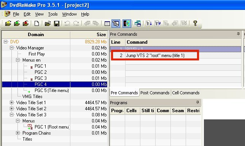Toggle the highlighted preview mode toolbar button
The image size is (245, 146).
tap(127, 24)
